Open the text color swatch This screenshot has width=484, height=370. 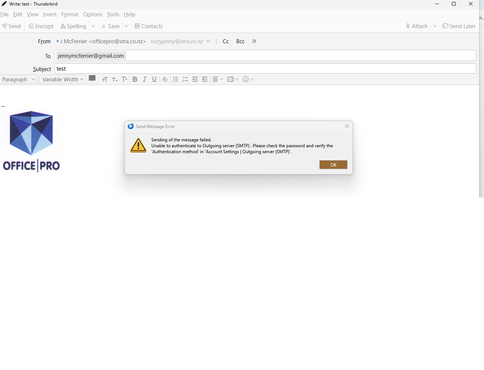point(93,79)
